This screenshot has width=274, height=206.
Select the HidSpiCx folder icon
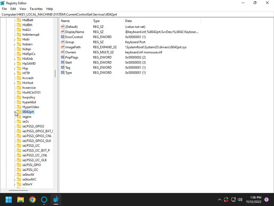coord(19,54)
